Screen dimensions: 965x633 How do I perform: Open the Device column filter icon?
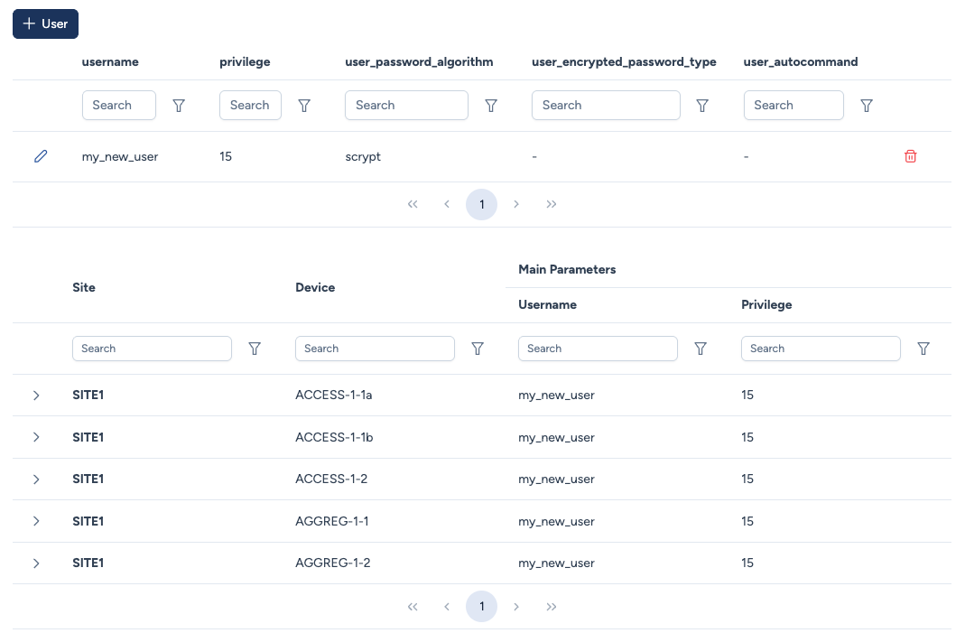point(478,349)
